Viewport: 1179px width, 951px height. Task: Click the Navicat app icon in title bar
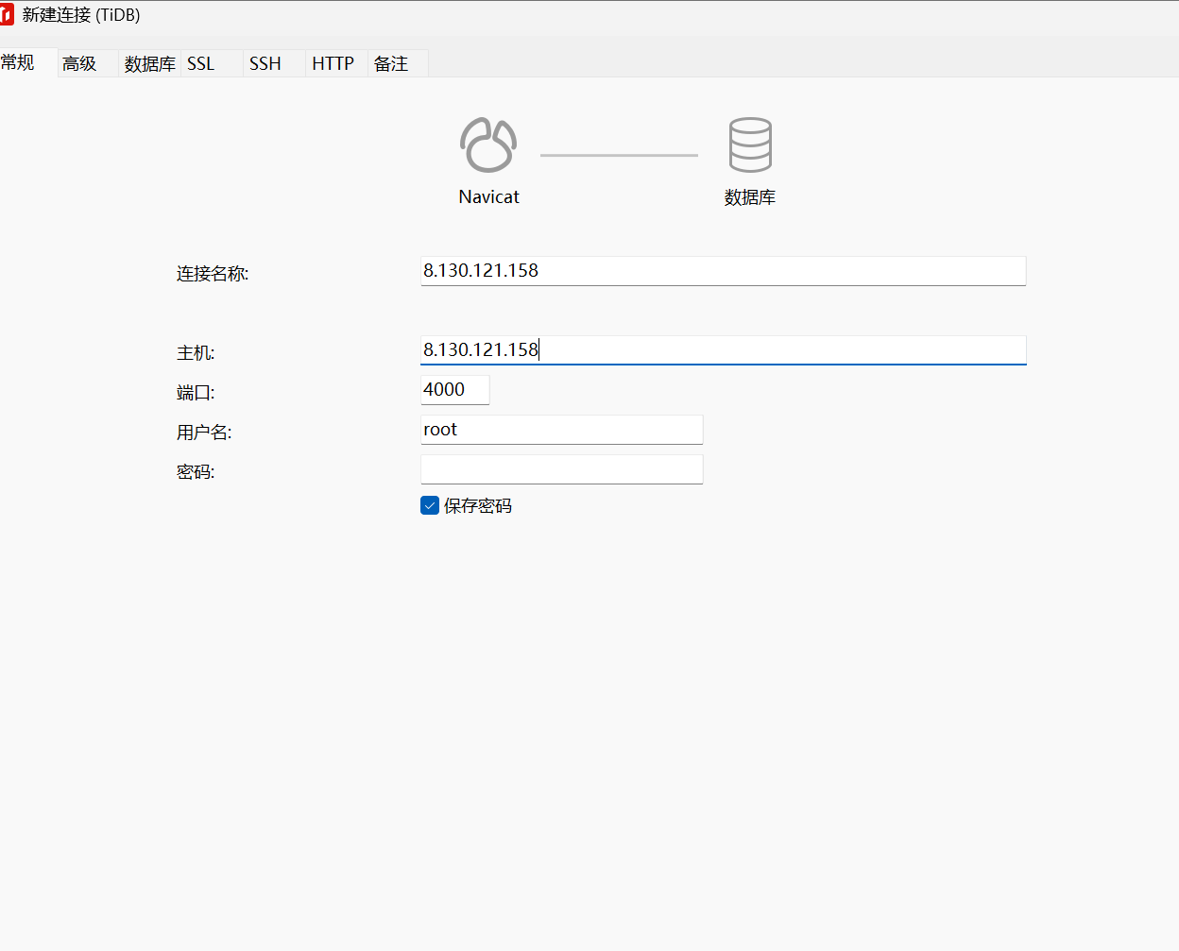click(6, 15)
